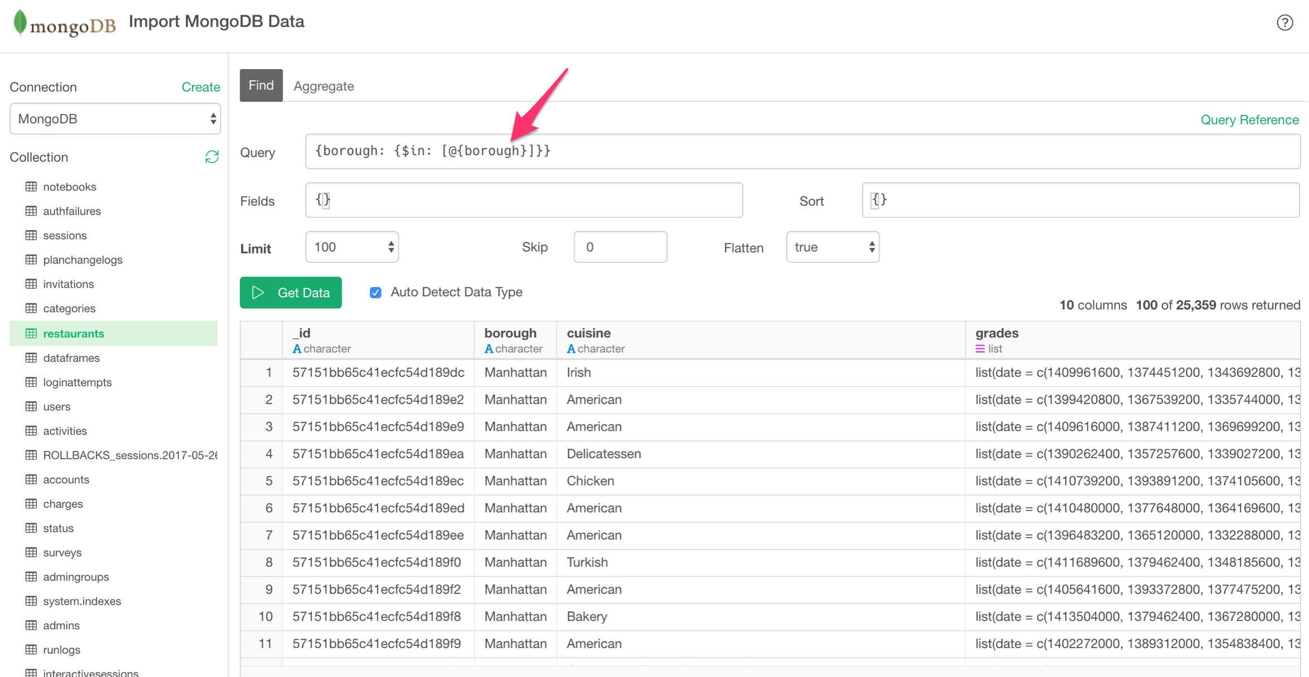Screen dimensions: 1309x677
Task: Click into the Sort input field
Action: tap(1081, 200)
